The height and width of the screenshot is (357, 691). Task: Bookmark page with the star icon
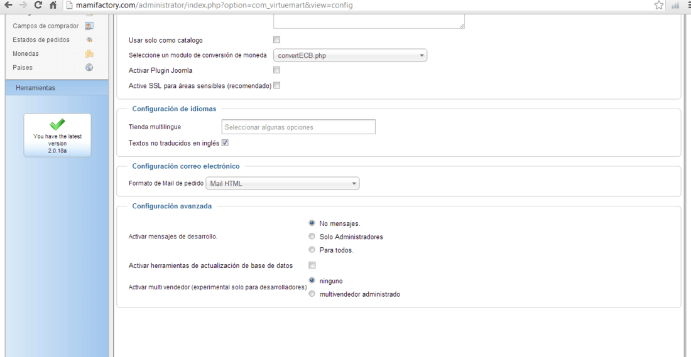coord(659,5)
